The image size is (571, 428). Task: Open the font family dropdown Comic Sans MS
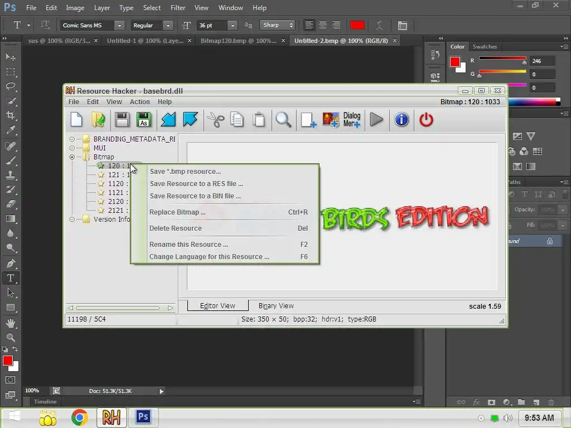pos(119,25)
